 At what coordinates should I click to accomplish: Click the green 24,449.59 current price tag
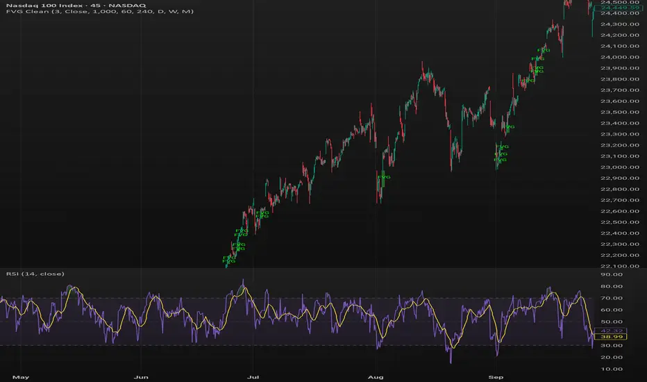click(620, 9)
